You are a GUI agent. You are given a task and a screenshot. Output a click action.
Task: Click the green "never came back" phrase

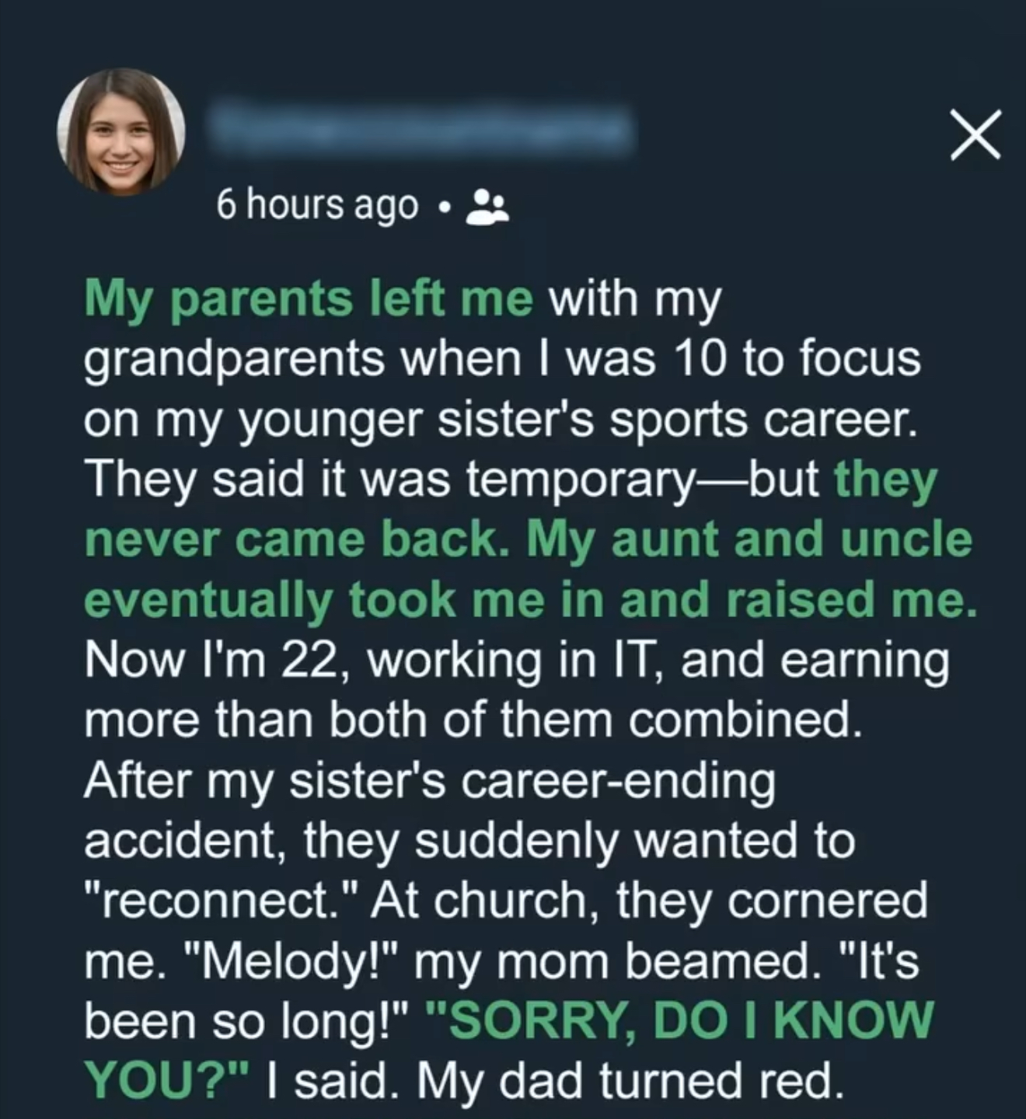pyautogui.click(x=291, y=540)
